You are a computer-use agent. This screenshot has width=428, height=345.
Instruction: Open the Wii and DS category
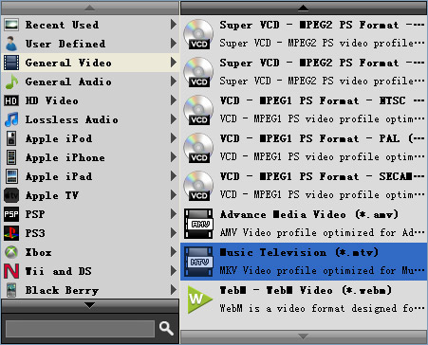90,271
